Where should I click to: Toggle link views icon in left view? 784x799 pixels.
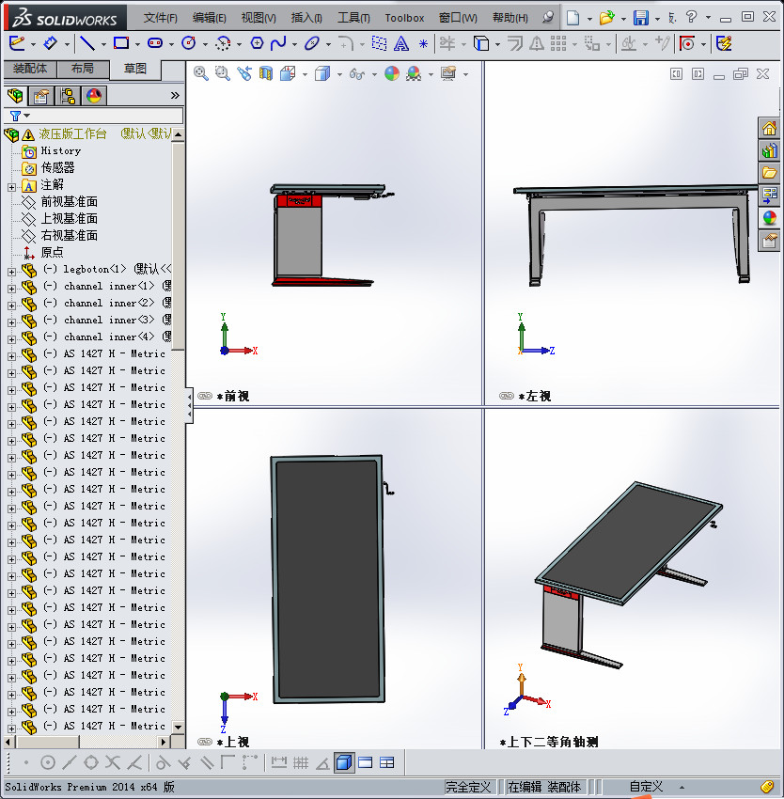(x=506, y=396)
